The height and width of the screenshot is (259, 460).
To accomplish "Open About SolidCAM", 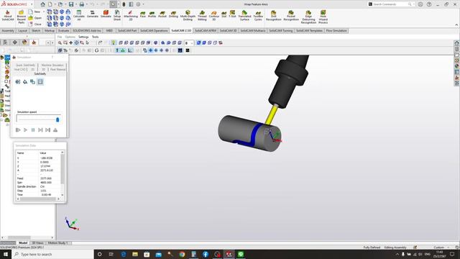I will pos(8,16).
